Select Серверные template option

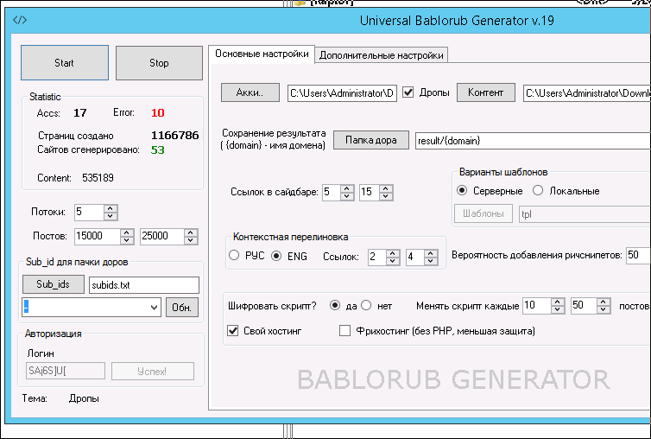pos(462,191)
